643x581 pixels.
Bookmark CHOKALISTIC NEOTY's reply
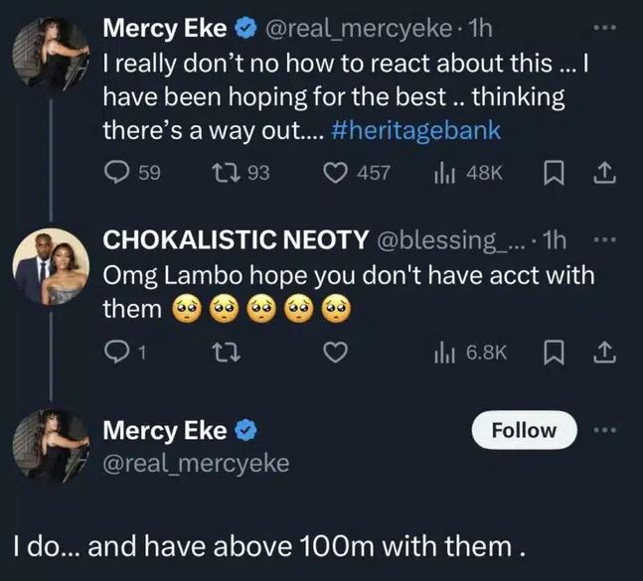pyautogui.click(x=555, y=351)
